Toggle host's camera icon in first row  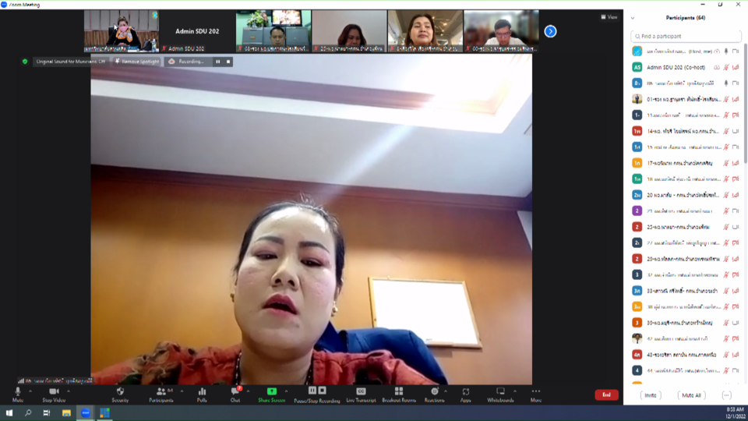[x=736, y=51]
